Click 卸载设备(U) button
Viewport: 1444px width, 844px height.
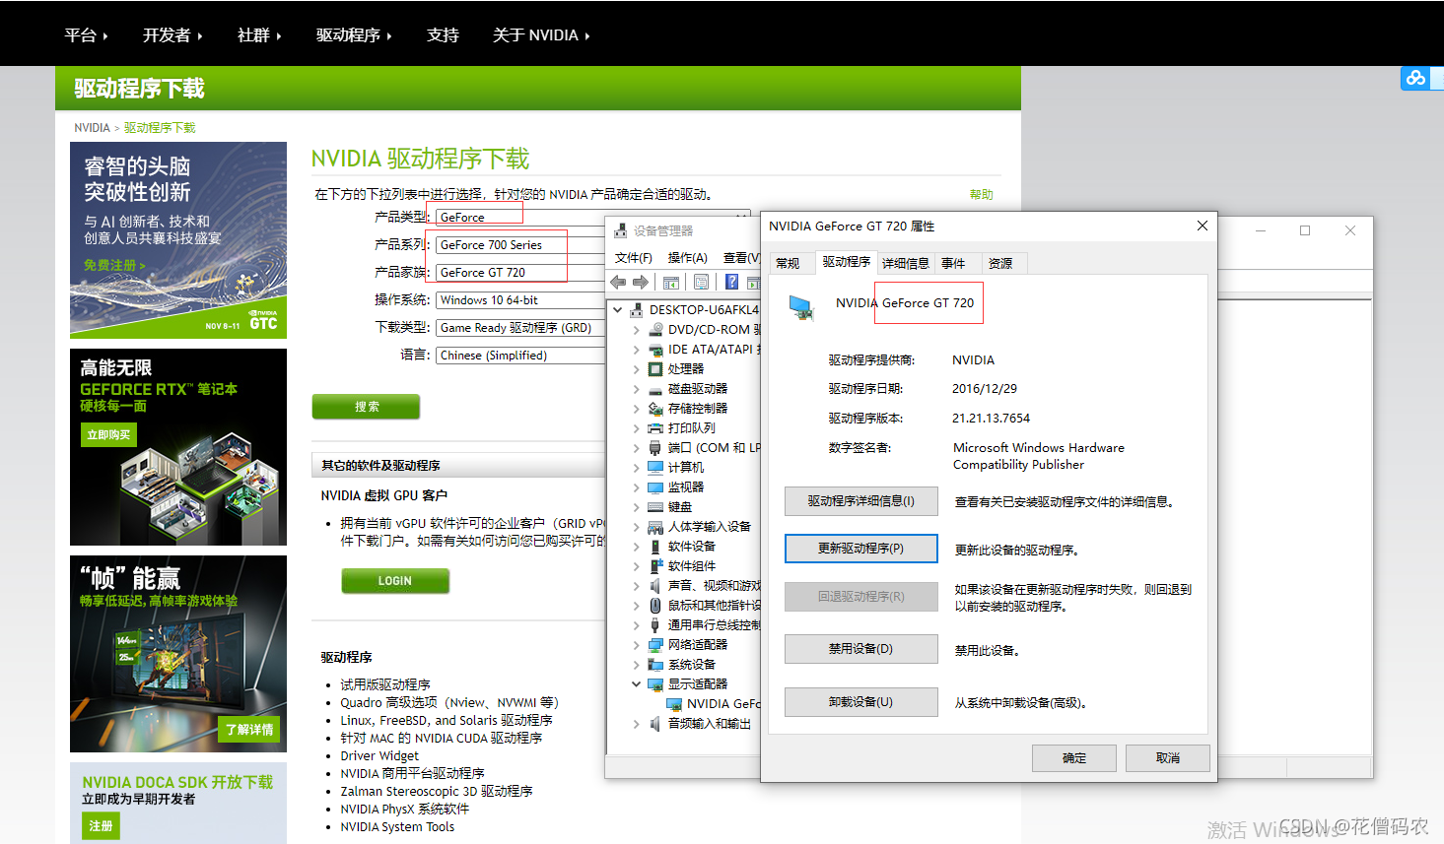point(861,702)
